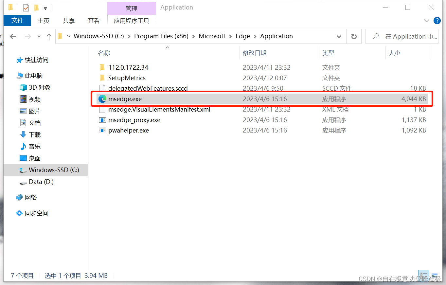Click the 2023/4/12 0:07 date cell
The image size is (446, 285).
[265, 78]
